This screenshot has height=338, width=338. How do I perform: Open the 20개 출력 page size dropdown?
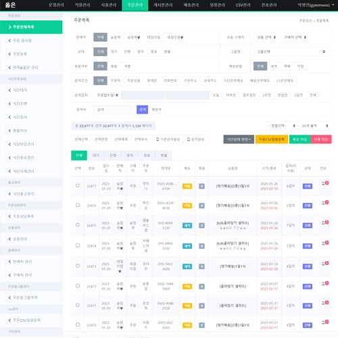(x=315, y=126)
